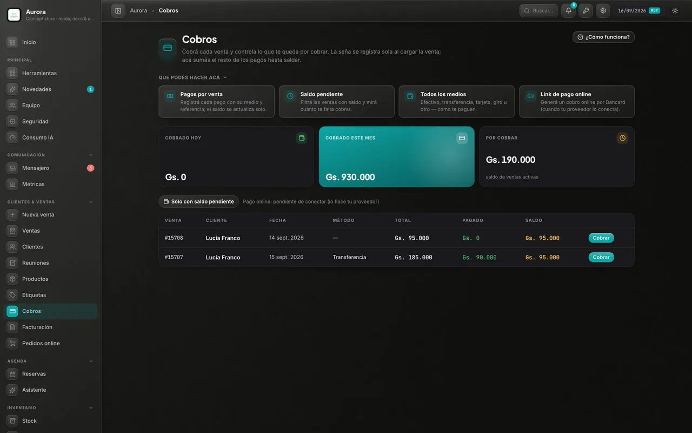Click the Gs. 90.000 paid amount
This screenshot has height=433, width=692.
point(480,258)
